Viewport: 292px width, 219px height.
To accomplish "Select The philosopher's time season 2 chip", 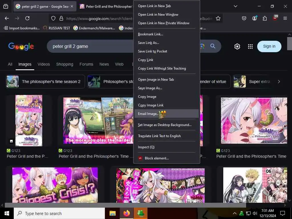I will pos(45,82).
